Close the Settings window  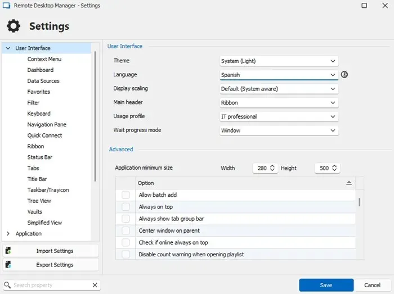(x=385, y=6)
